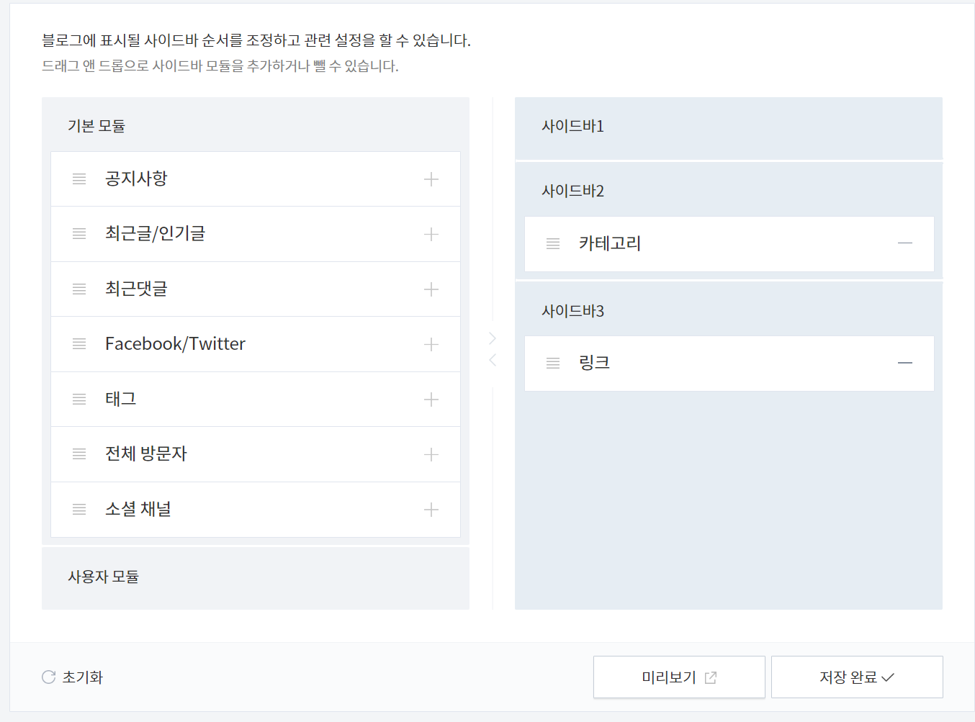
Task: Click the 사이드바1 header area
Action: (x=572, y=126)
